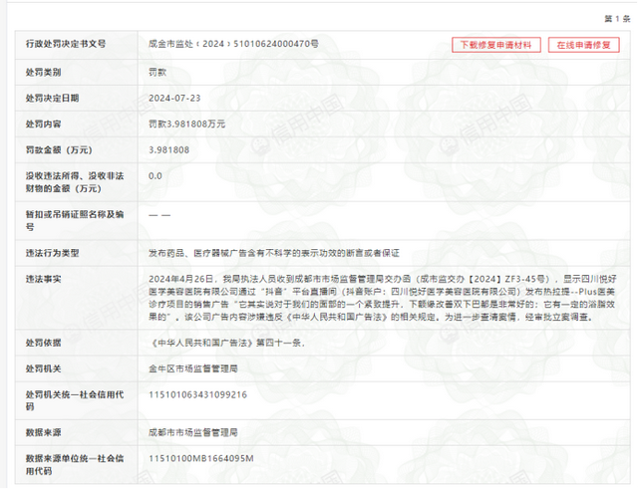Viewport: 638px width, 489px height.
Task: Select the text 发布药品、医疗器械广告含有不科学的表示功效的断言或者保证
Action: [274, 253]
